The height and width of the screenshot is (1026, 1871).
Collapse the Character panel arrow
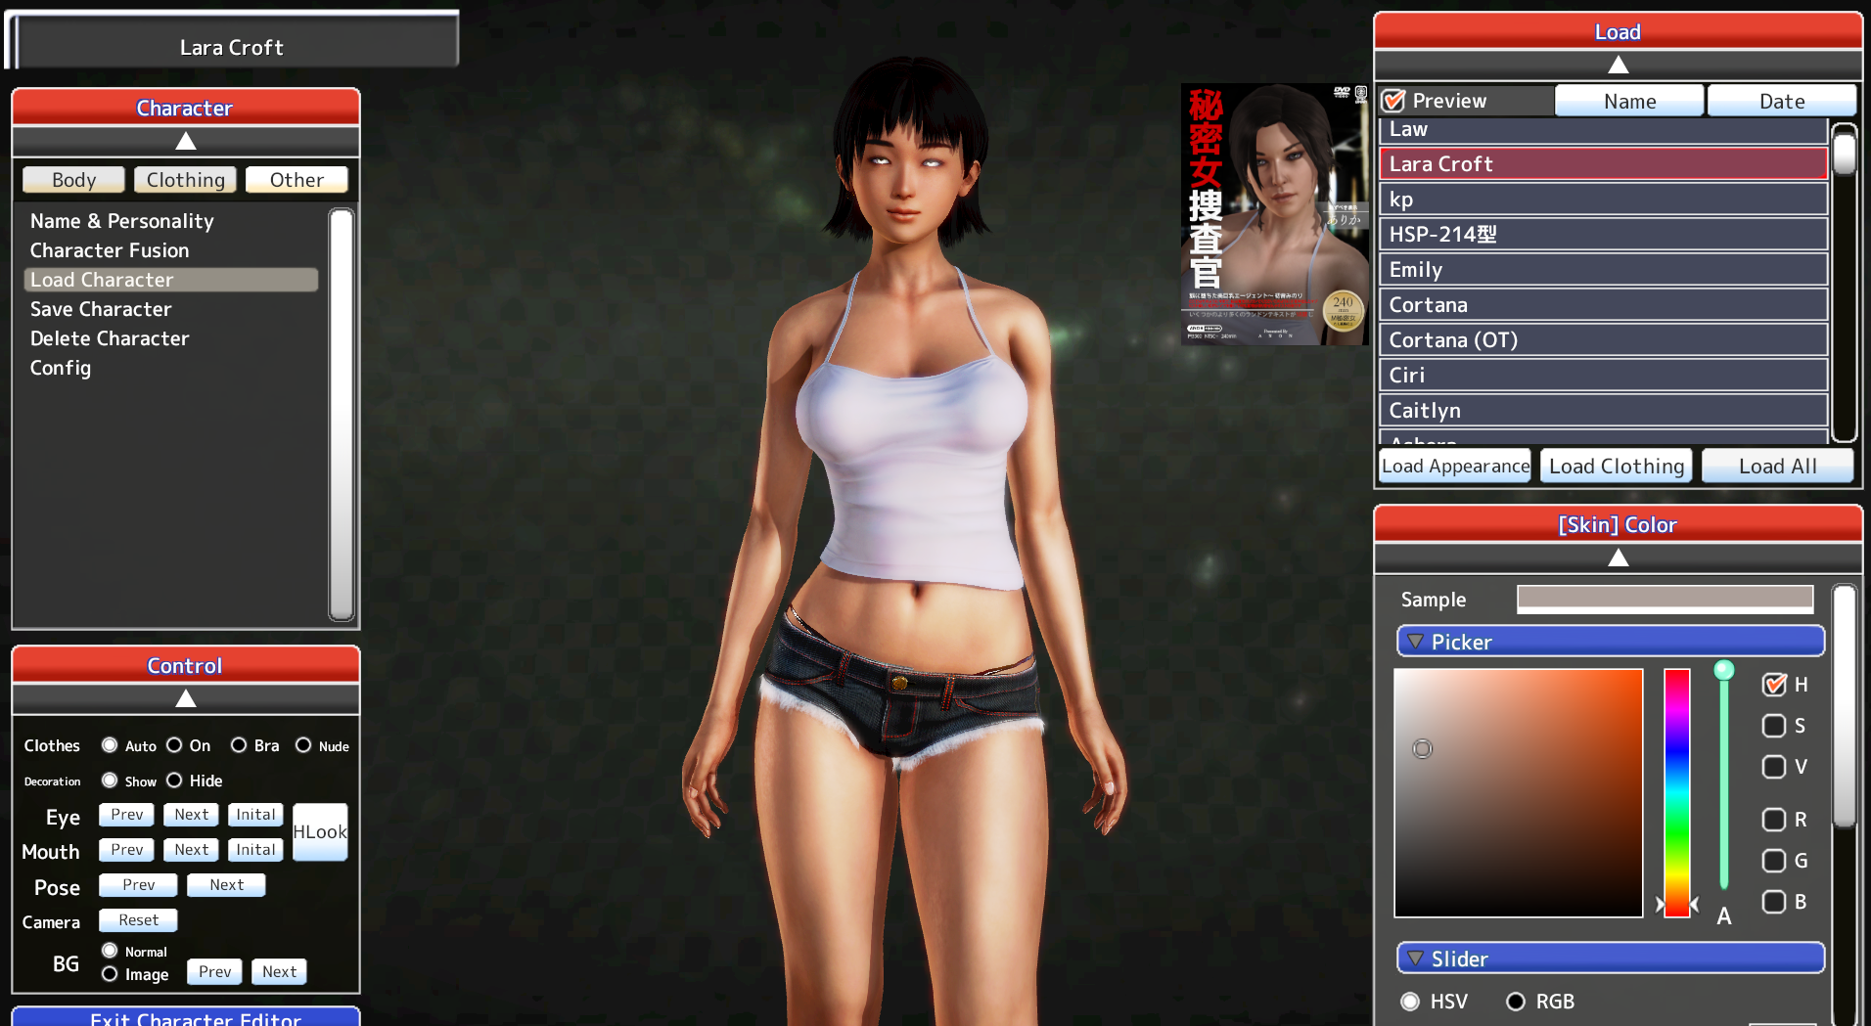[x=186, y=142]
